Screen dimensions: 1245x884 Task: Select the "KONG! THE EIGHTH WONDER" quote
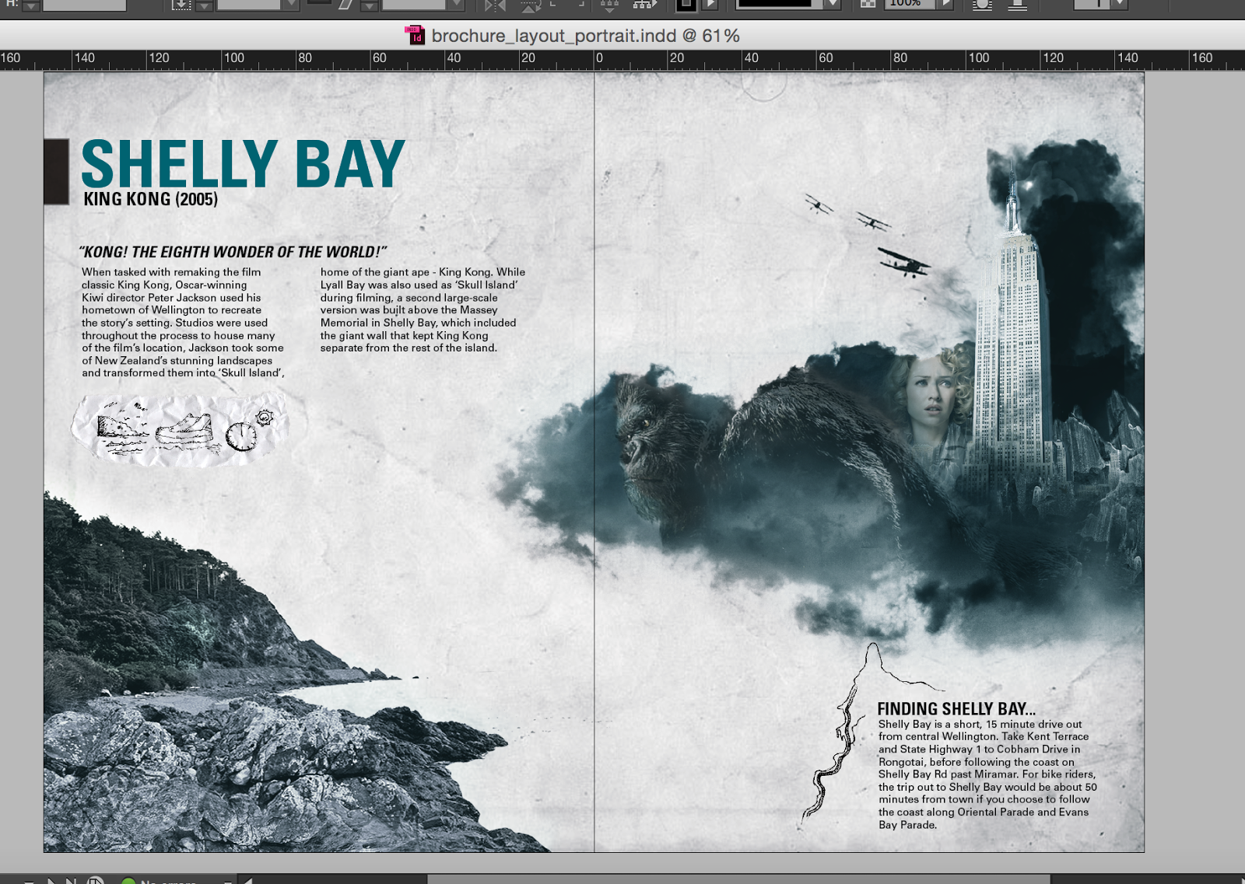coord(233,252)
